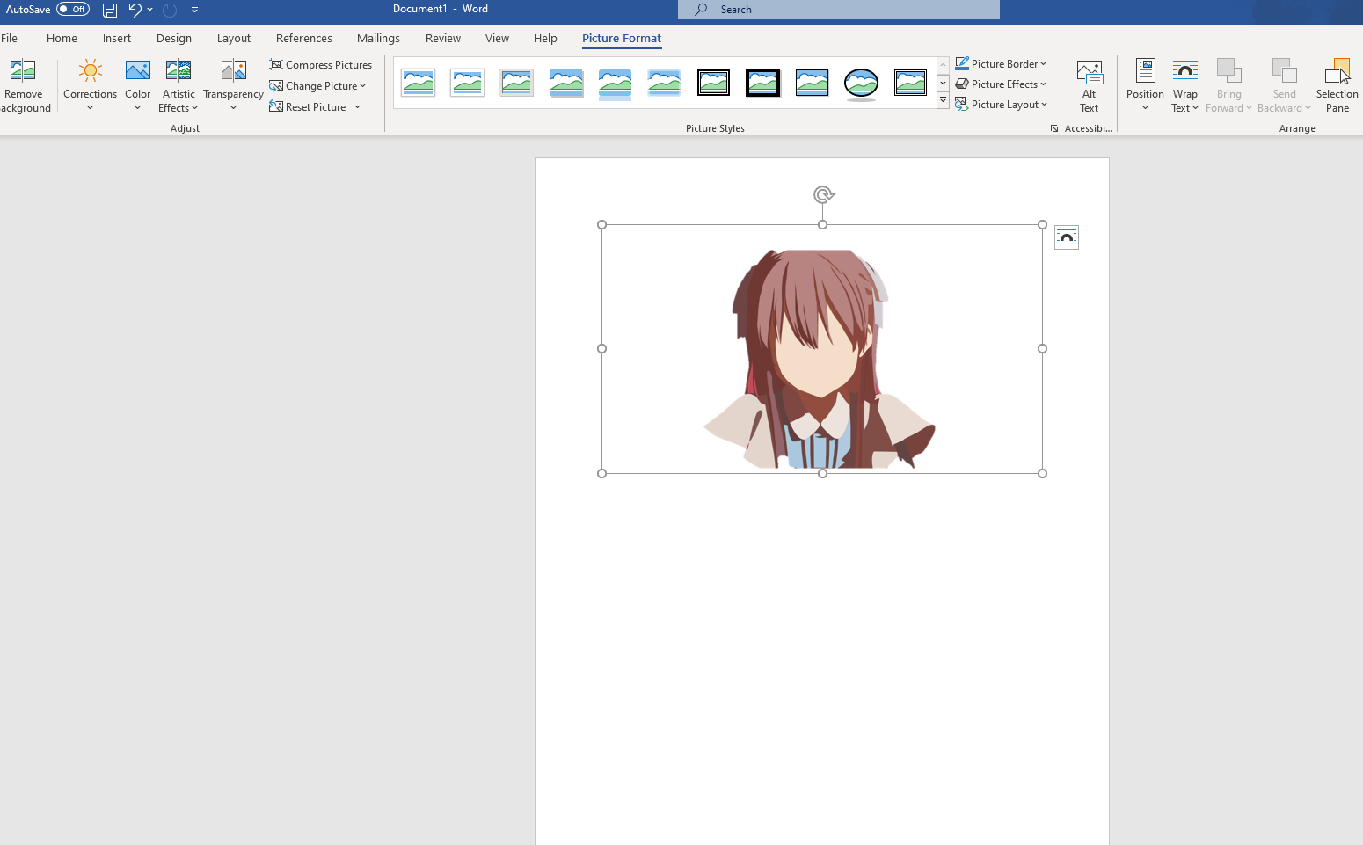
Task: Expand the Picture Styles gallery
Action: (943, 99)
